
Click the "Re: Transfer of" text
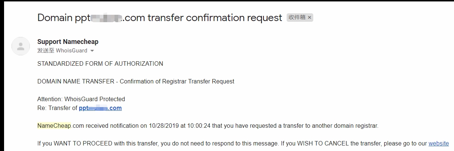(57, 108)
